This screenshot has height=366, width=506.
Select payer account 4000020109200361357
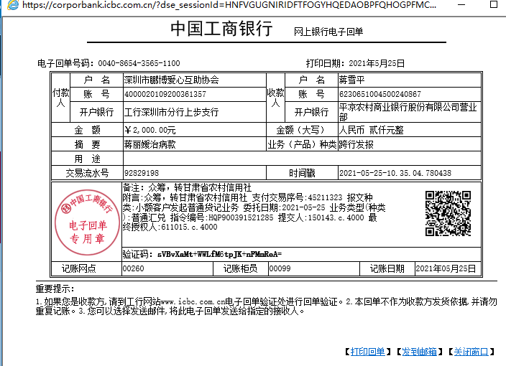pos(165,94)
